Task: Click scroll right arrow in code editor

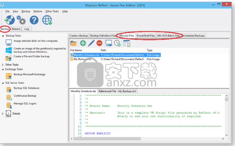Action: click(223, 139)
